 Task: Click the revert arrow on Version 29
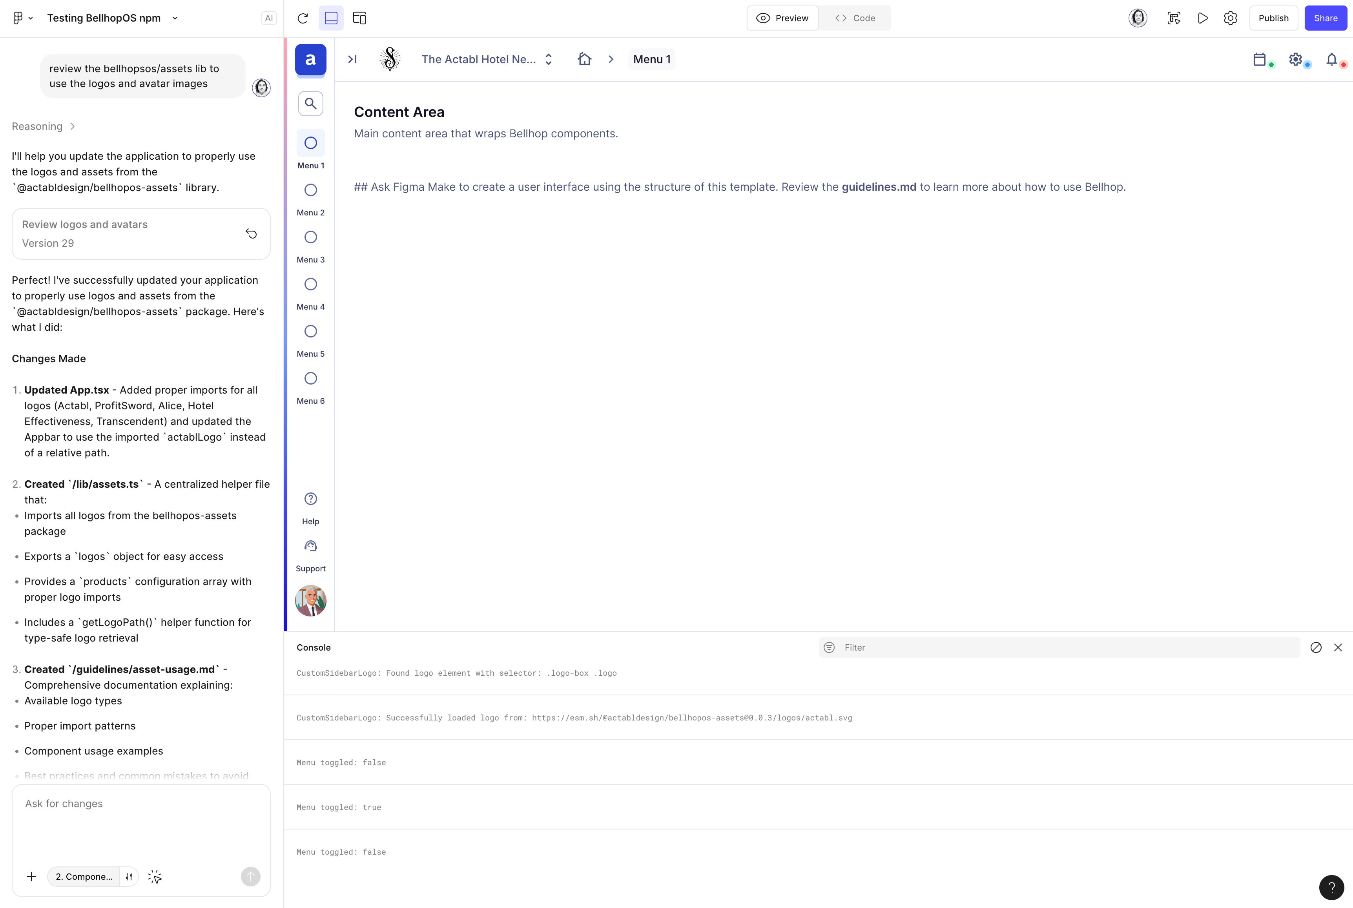click(x=251, y=233)
